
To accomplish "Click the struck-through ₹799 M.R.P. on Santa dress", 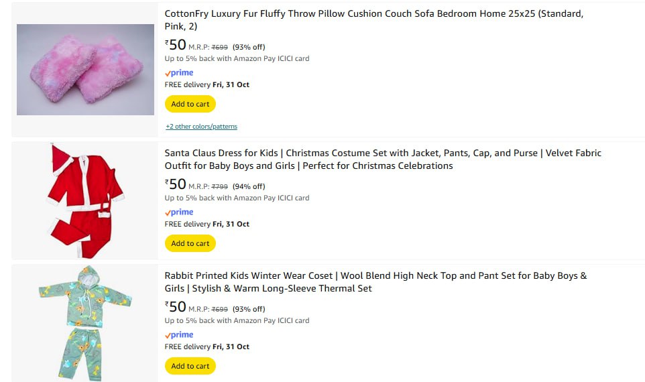I will point(220,186).
